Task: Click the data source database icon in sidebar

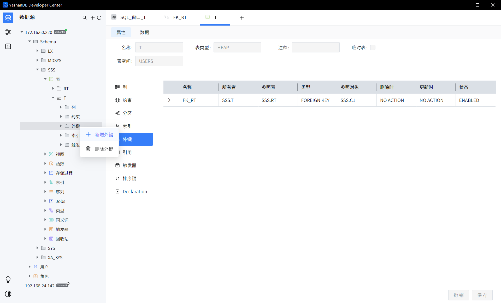Action: 8,18
